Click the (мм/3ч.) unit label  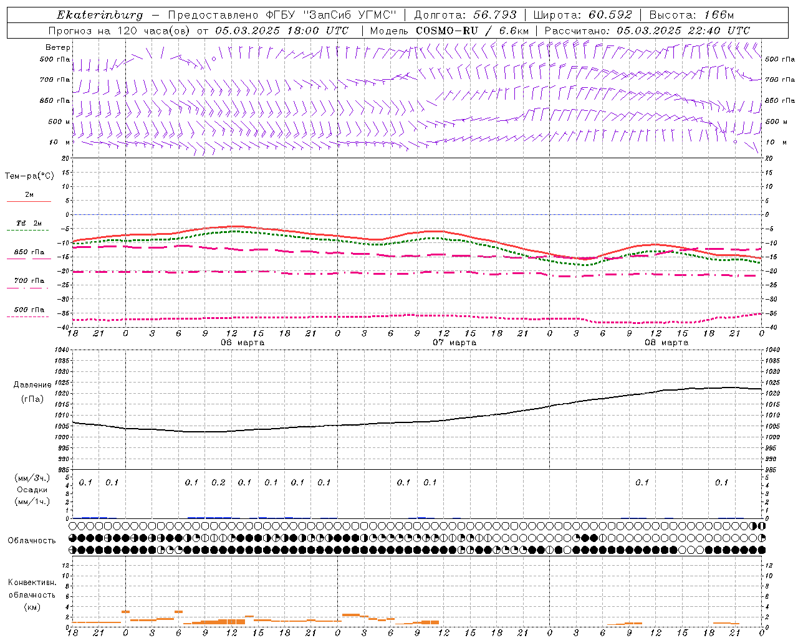(x=32, y=478)
